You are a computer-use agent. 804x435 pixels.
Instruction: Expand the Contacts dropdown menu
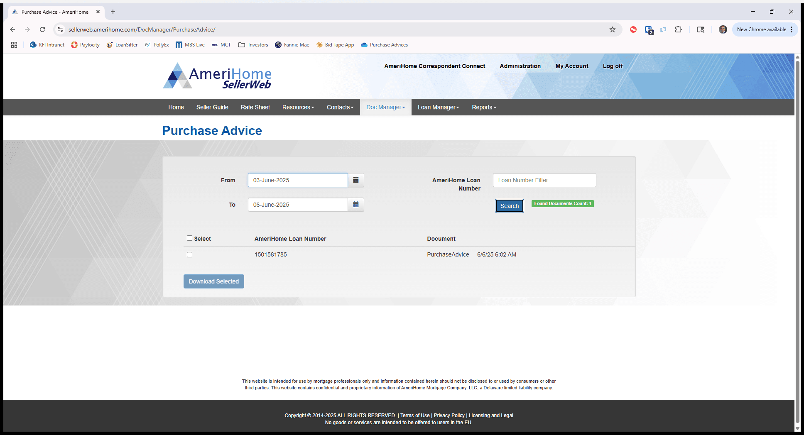click(340, 107)
